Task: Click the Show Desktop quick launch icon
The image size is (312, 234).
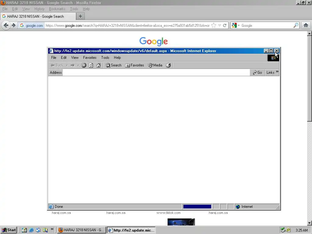Action: click(x=24, y=230)
